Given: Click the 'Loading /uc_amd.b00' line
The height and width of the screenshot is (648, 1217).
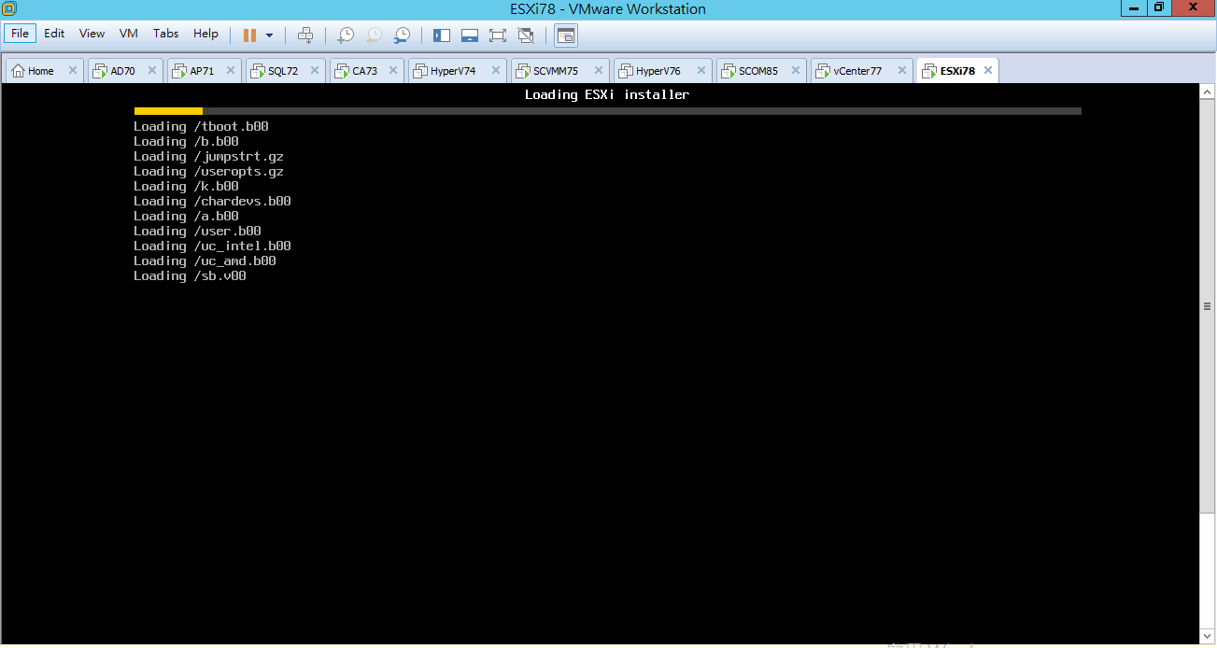Looking at the screenshot, I should (x=205, y=261).
